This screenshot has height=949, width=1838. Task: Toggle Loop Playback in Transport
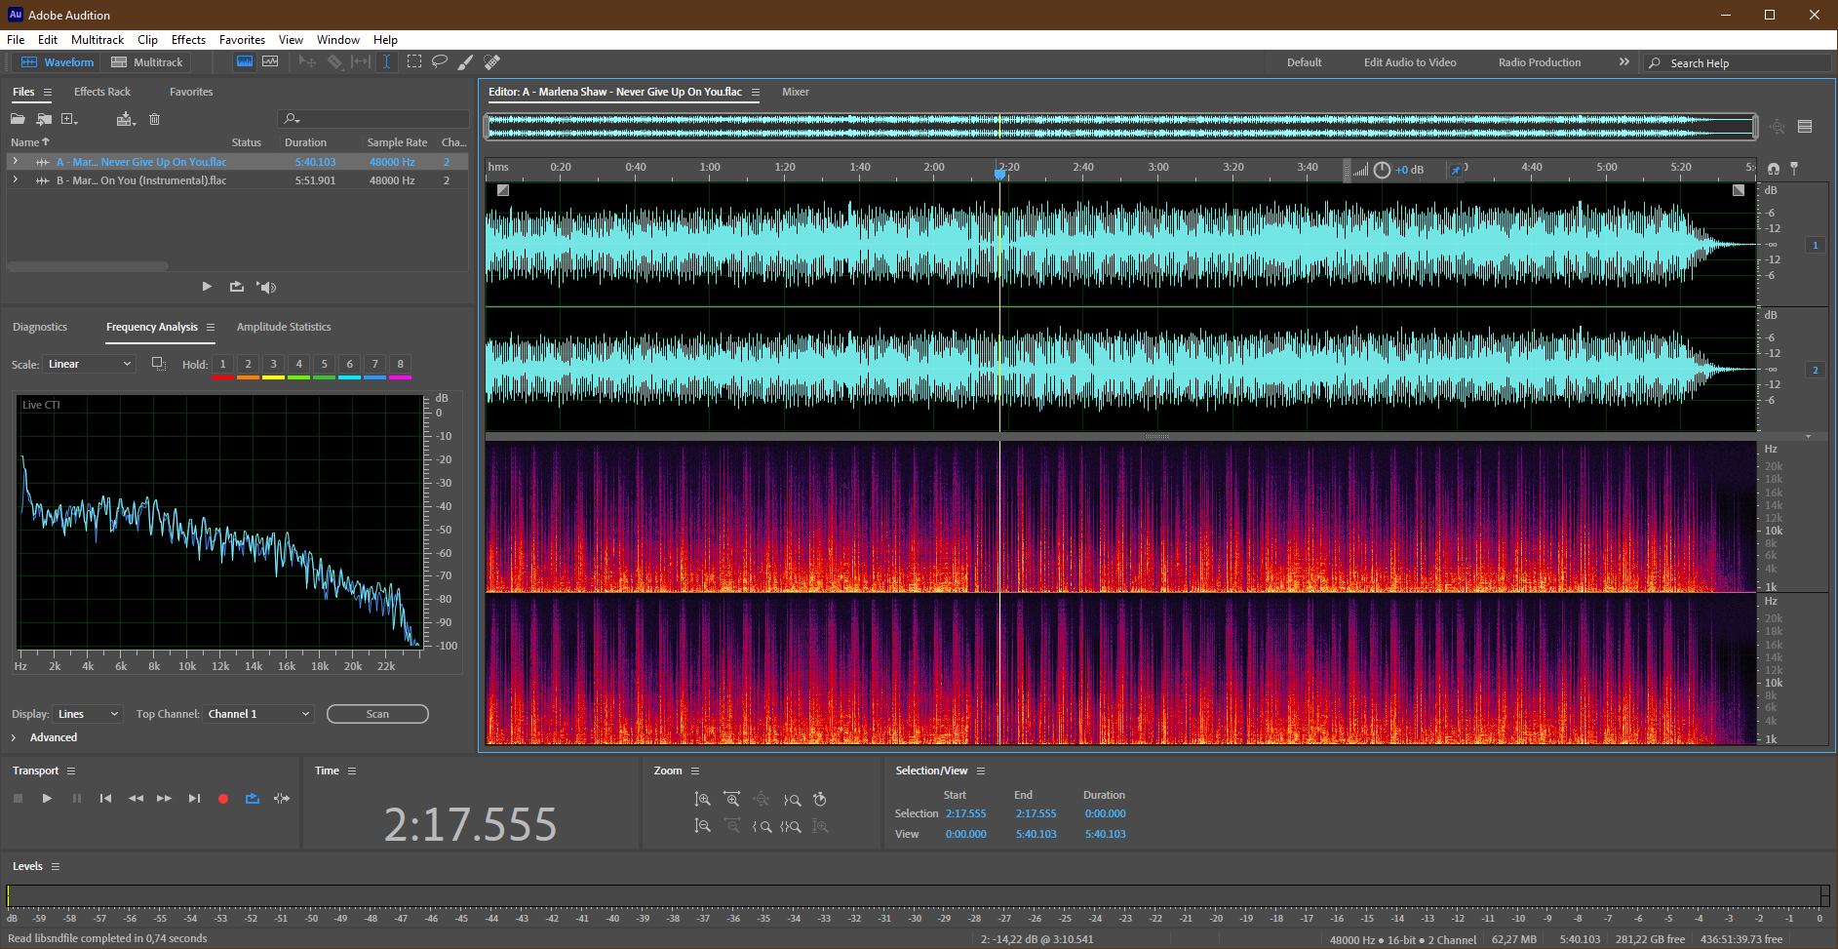[252, 799]
